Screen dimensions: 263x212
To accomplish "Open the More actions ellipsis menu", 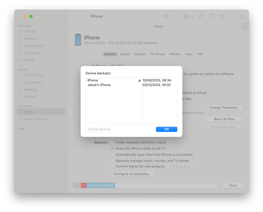I will [223, 16].
